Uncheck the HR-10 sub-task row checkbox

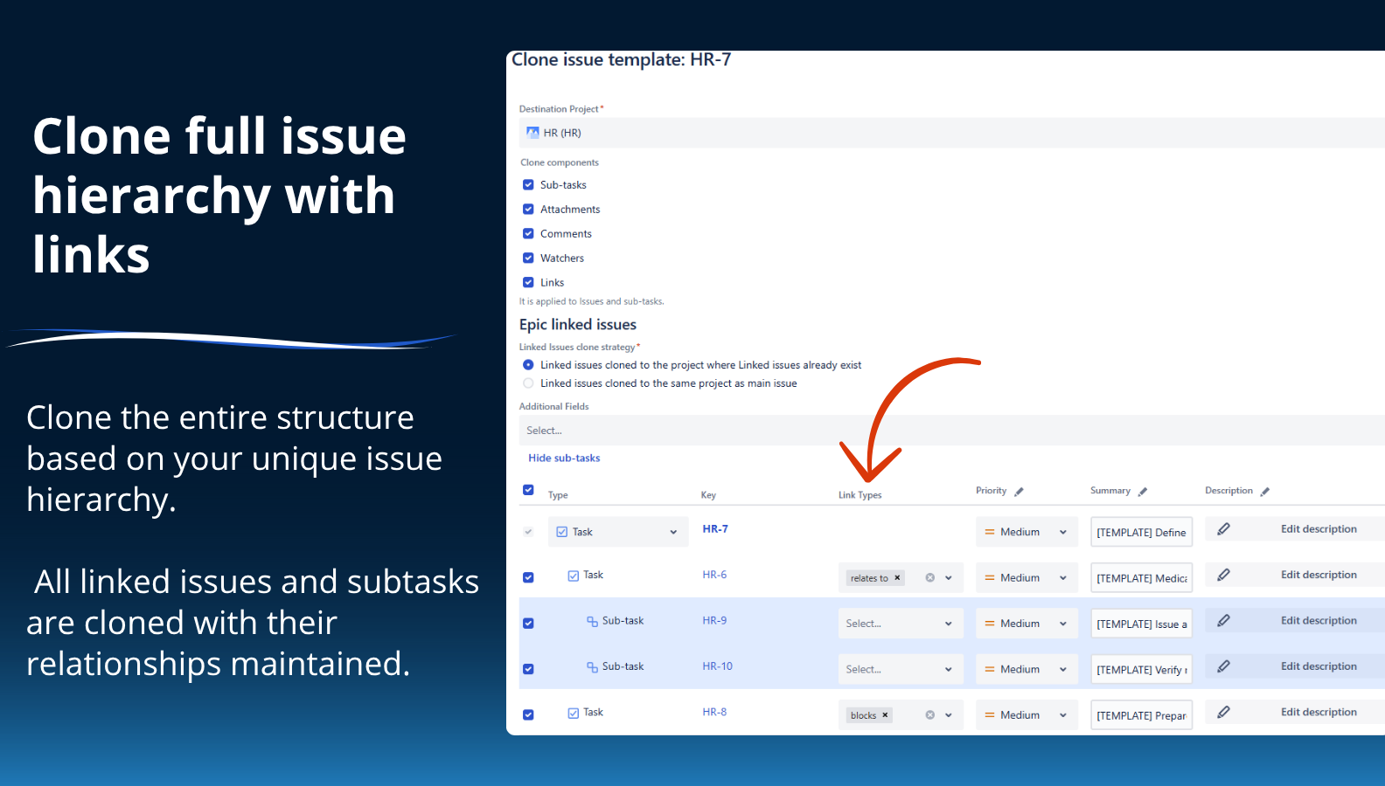point(528,669)
